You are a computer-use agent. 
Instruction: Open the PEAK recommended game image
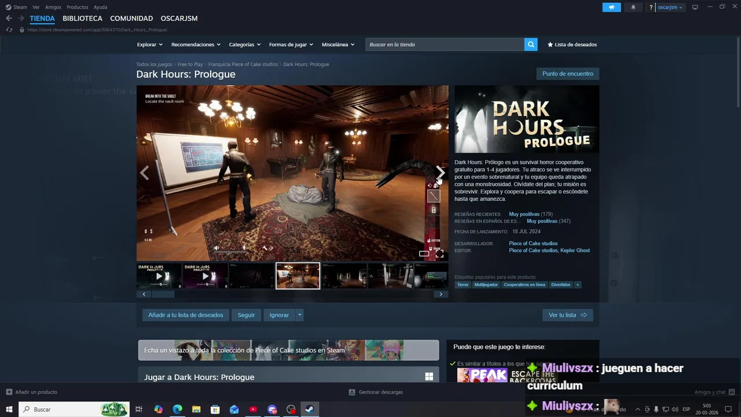pyautogui.click(x=482, y=375)
